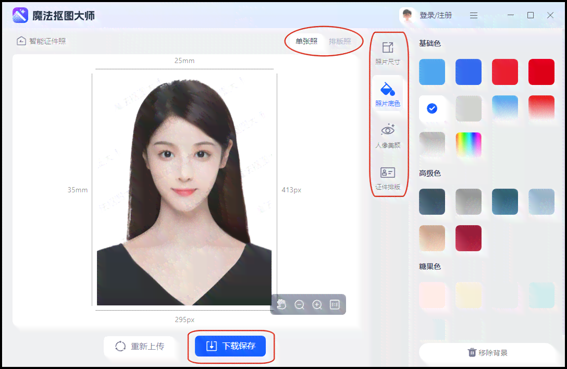Click the 智能证件照 home icon
The height and width of the screenshot is (369, 567).
[x=21, y=41]
